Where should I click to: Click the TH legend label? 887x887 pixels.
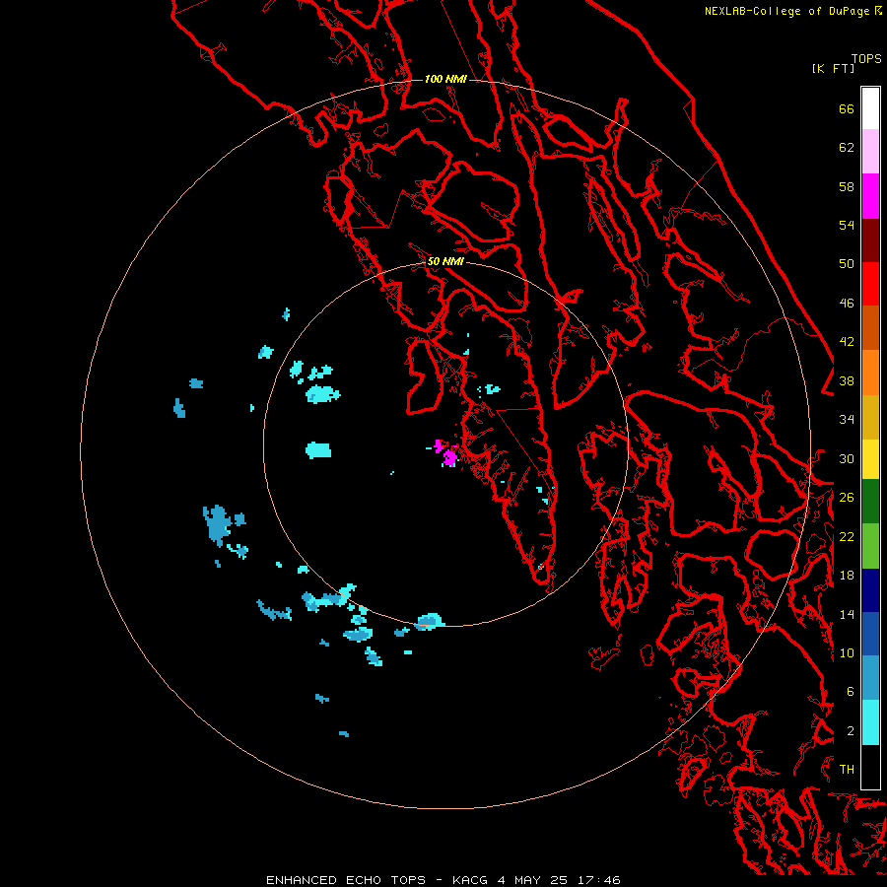point(847,770)
